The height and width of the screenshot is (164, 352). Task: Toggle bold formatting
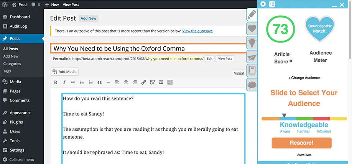pyautogui.click(x=56, y=82)
